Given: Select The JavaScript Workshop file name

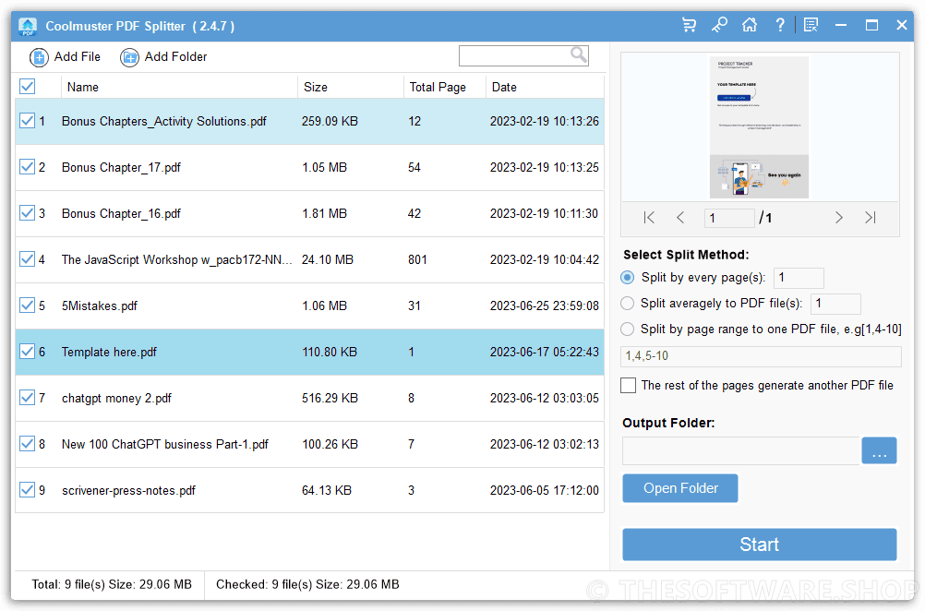Looking at the screenshot, I should click(x=176, y=259).
